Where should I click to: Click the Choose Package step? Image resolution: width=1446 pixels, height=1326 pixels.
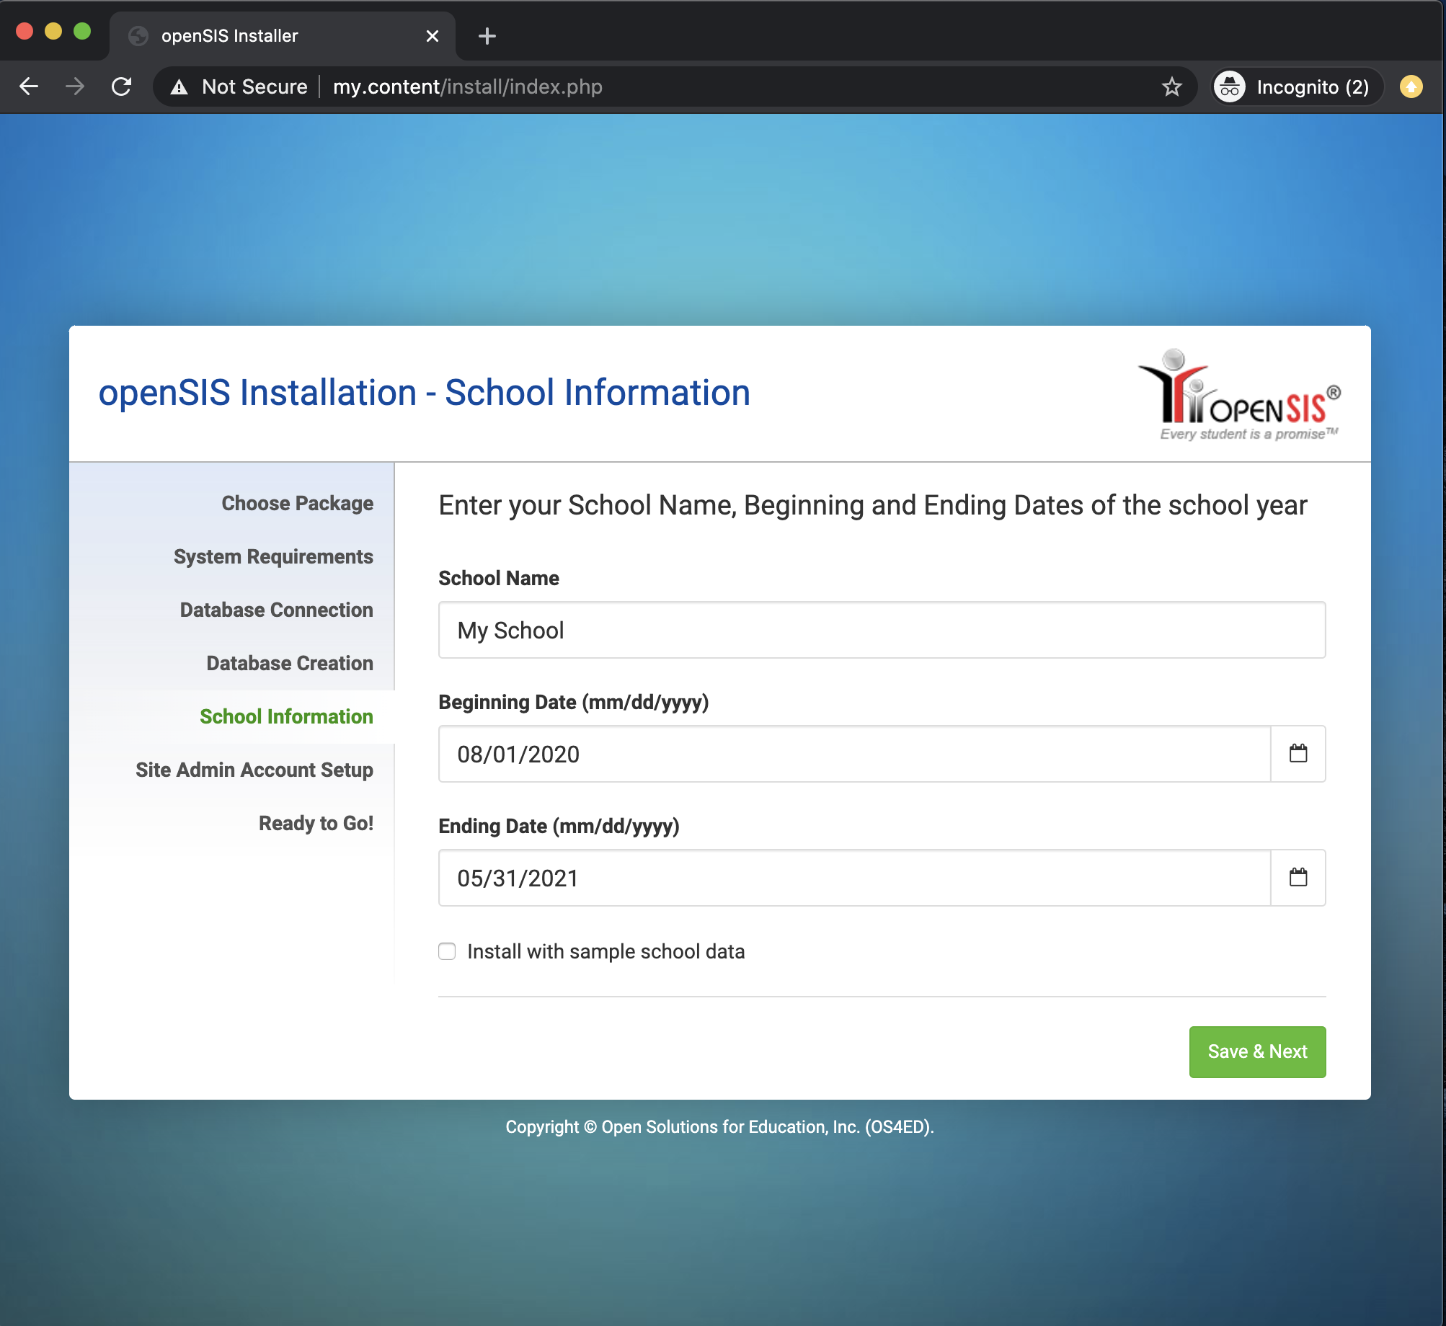(x=297, y=503)
